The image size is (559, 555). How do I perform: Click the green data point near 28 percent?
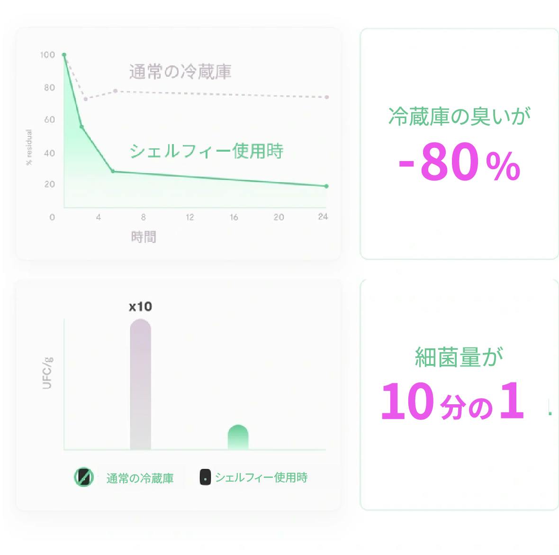tap(113, 171)
